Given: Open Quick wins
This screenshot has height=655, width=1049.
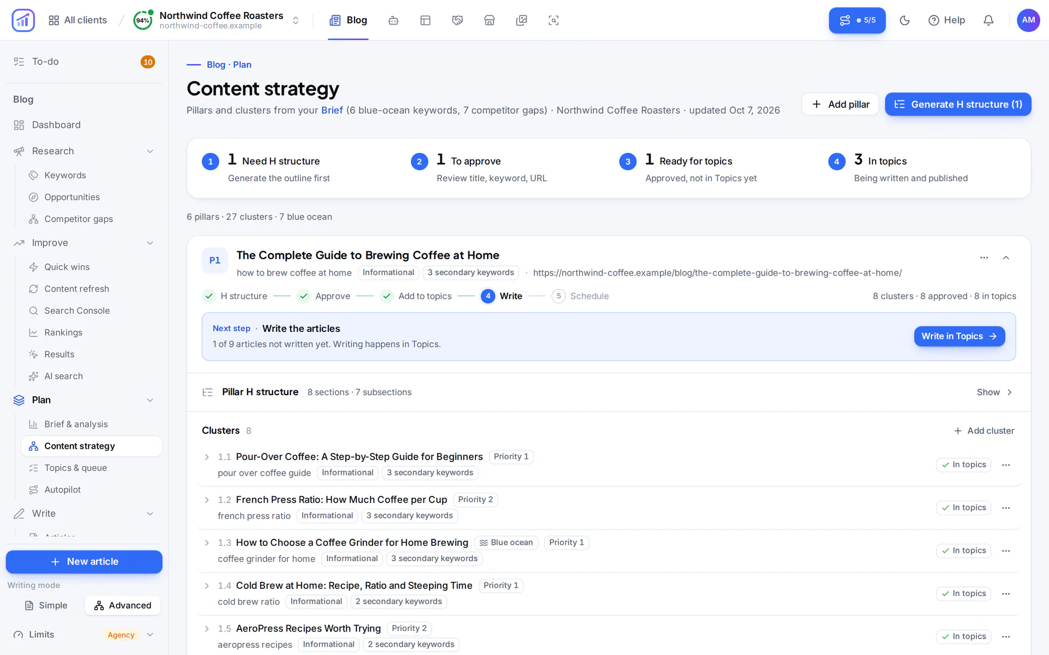Looking at the screenshot, I should 91,267.
